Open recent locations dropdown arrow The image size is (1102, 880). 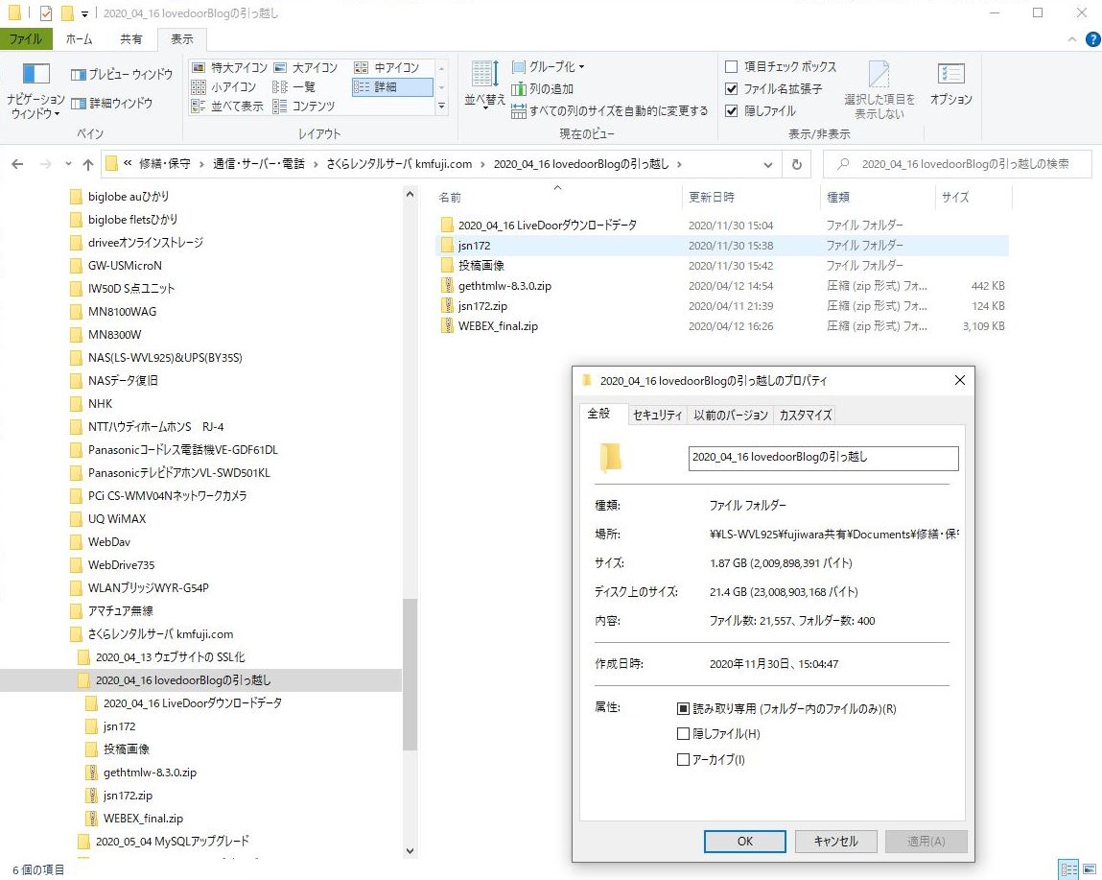67,164
